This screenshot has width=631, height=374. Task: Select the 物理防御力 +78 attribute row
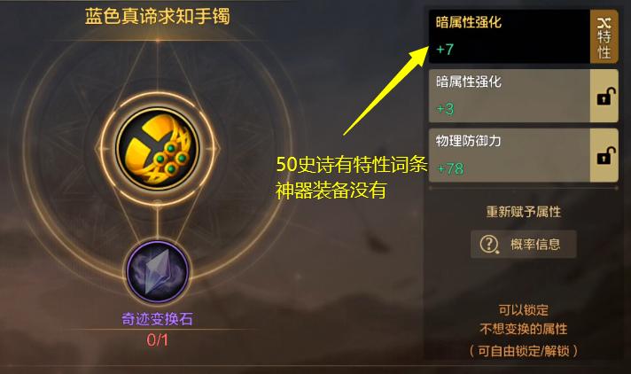pyautogui.click(x=510, y=155)
